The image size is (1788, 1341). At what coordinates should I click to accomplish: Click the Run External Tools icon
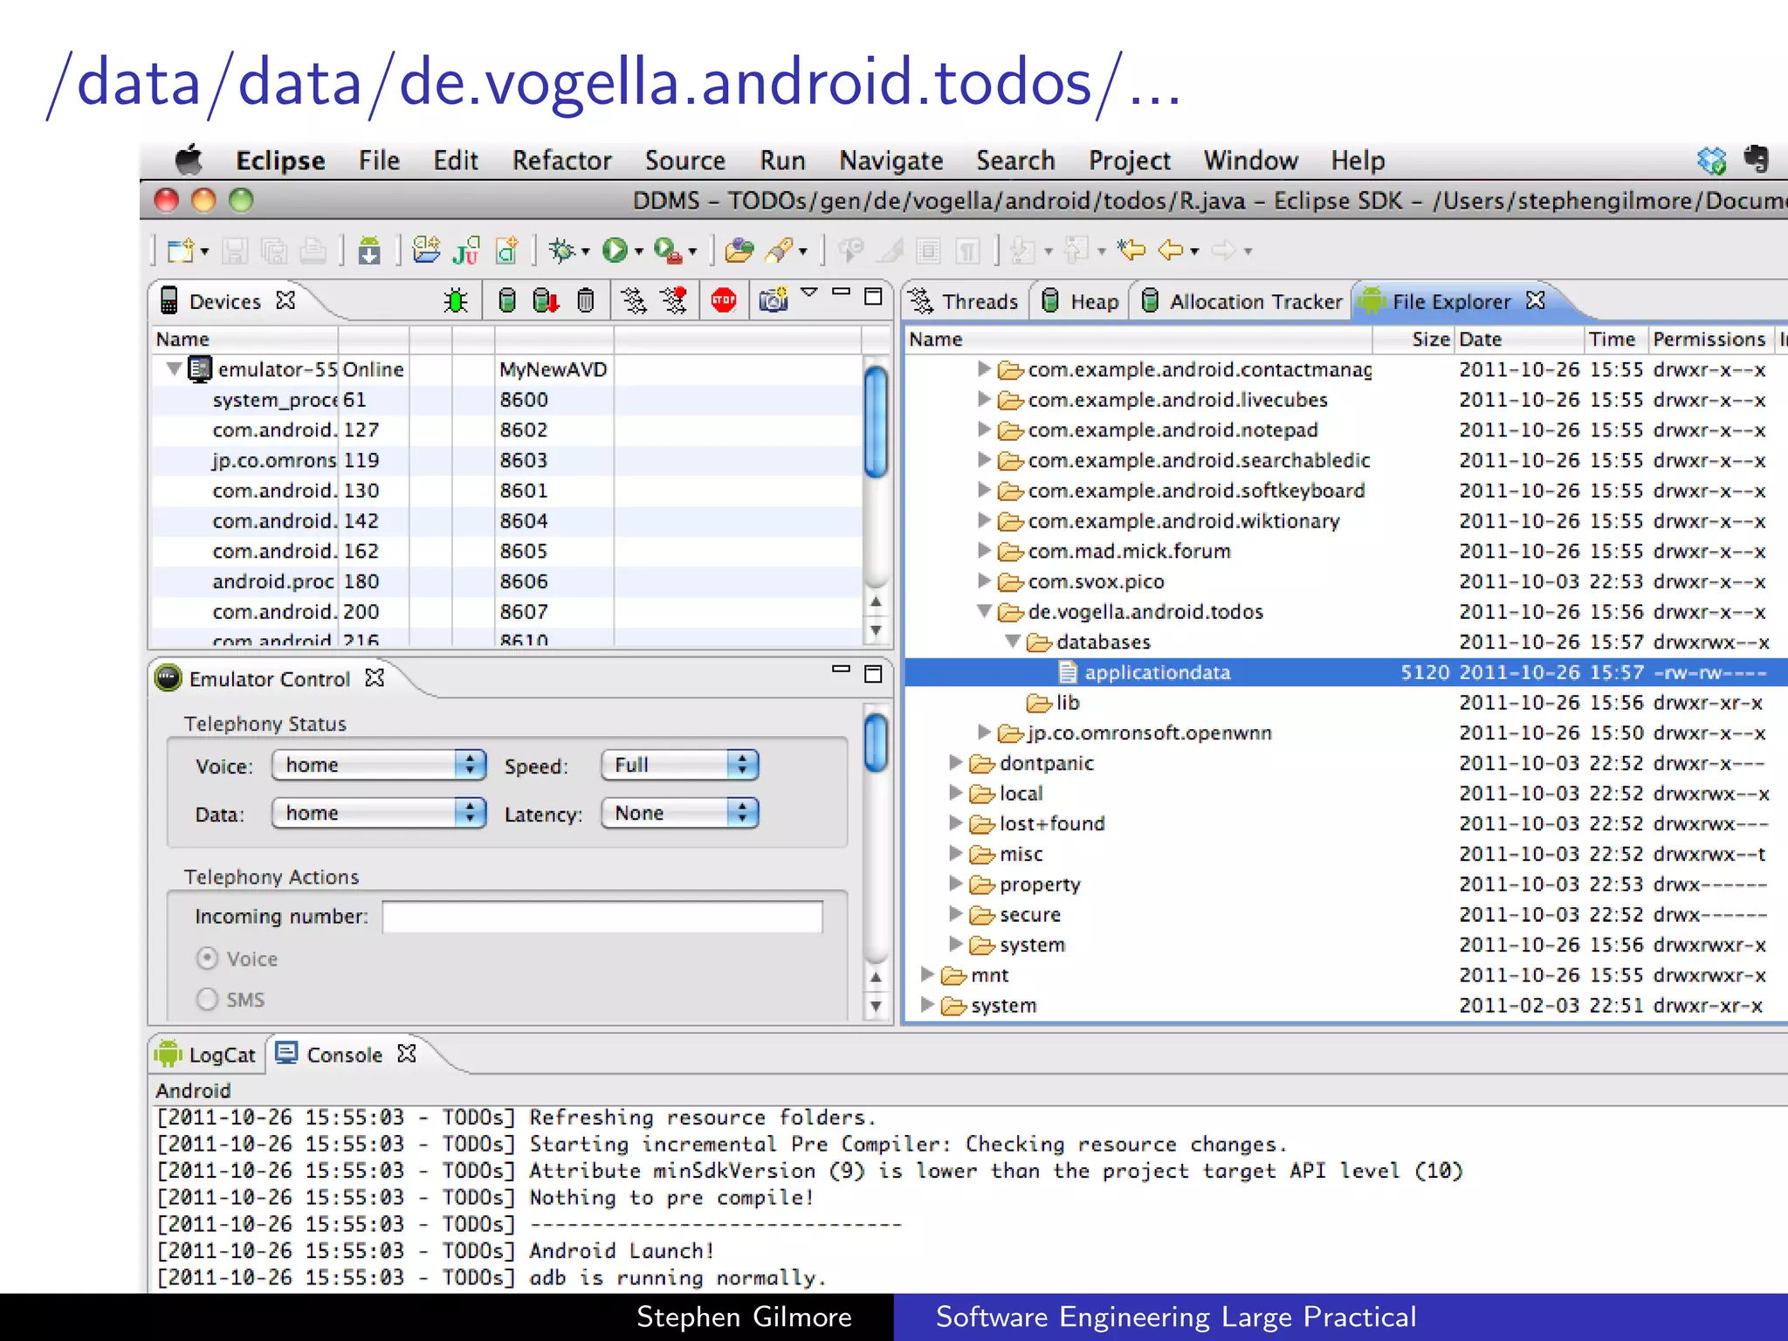point(668,251)
